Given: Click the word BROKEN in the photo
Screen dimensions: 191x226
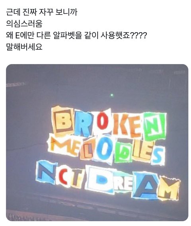Looking at the screenshot, I should click(x=109, y=123).
